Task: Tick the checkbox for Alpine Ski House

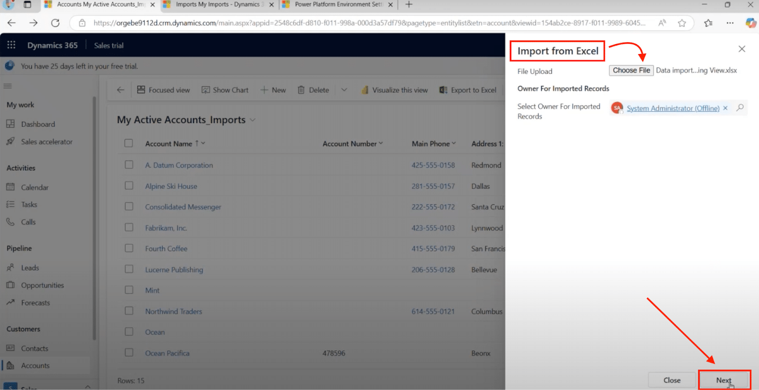Action: pyautogui.click(x=129, y=186)
